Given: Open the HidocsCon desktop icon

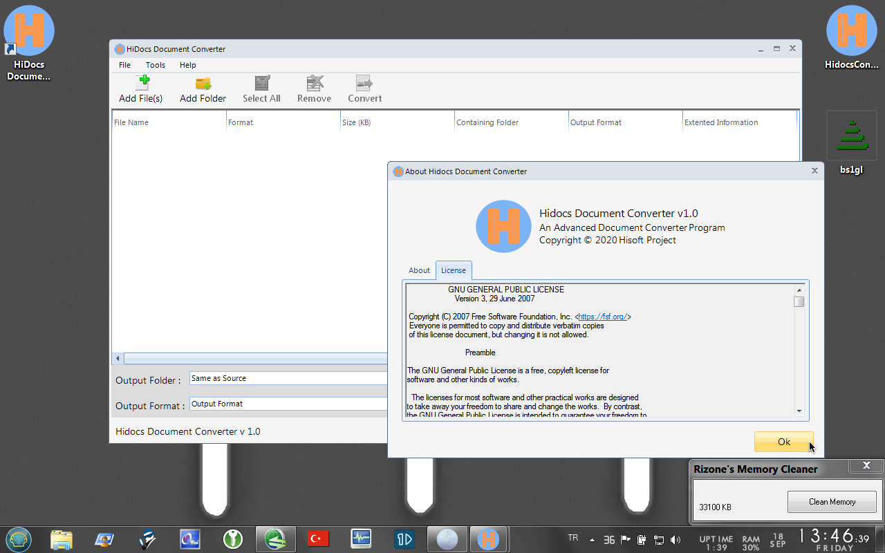Looking at the screenshot, I should (x=852, y=37).
